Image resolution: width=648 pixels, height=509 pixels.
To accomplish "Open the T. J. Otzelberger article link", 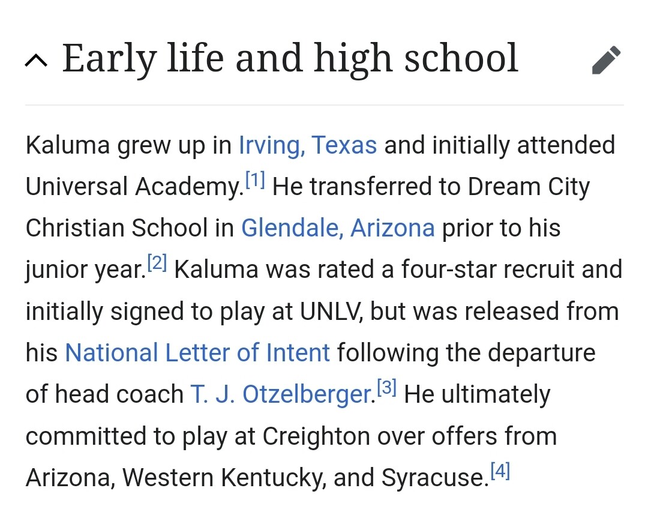I will point(281,394).
